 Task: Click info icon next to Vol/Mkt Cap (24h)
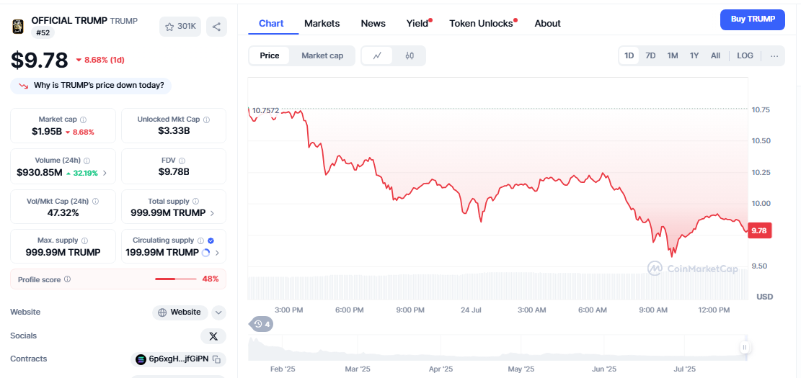[x=95, y=202]
